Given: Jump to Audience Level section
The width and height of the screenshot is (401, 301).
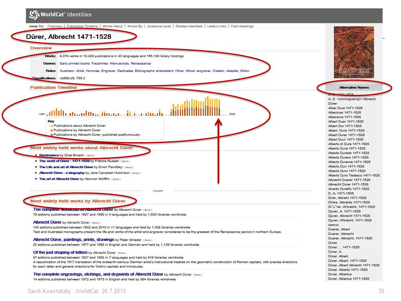Looking at the screenshot, I should pos(159,26).
